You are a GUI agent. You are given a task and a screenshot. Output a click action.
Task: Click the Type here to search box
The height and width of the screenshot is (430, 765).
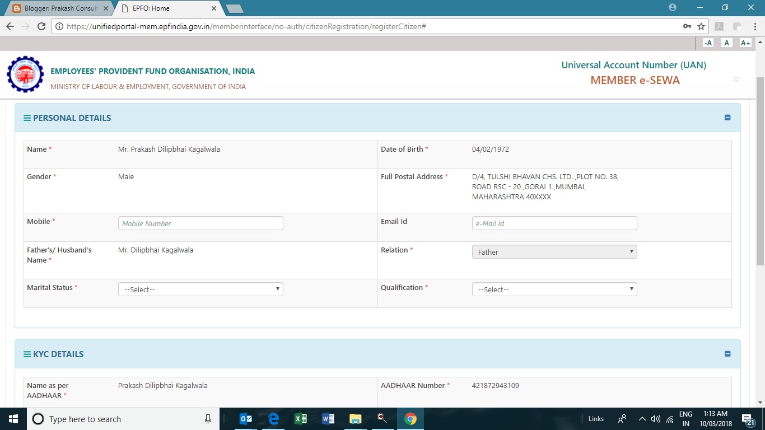[123, 419]
